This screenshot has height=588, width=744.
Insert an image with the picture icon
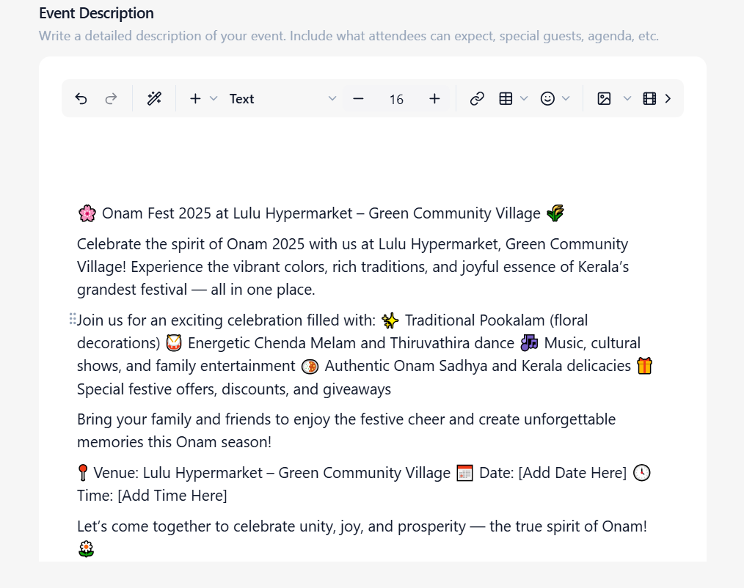pos(604,99)
